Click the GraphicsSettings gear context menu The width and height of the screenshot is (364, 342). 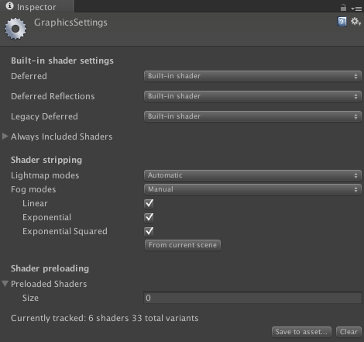point(355,22)
